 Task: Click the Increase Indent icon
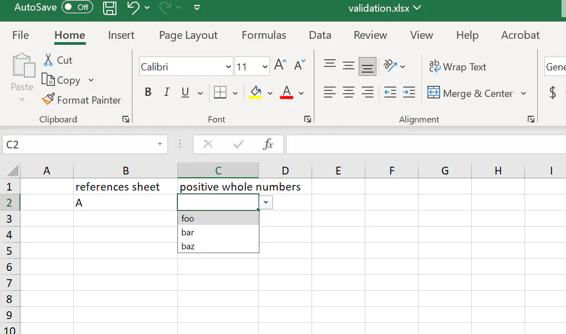409,93
